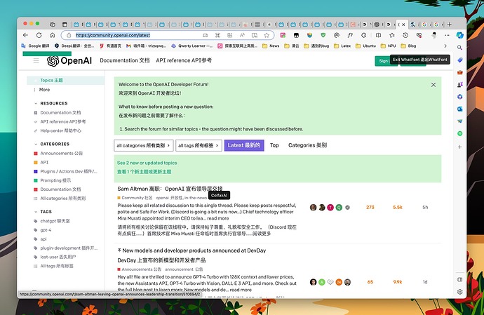Viewport: 484px width, 315px height.
Task: Collapse the RESOURCES sidebar section
Action: (x=51, y=103)
